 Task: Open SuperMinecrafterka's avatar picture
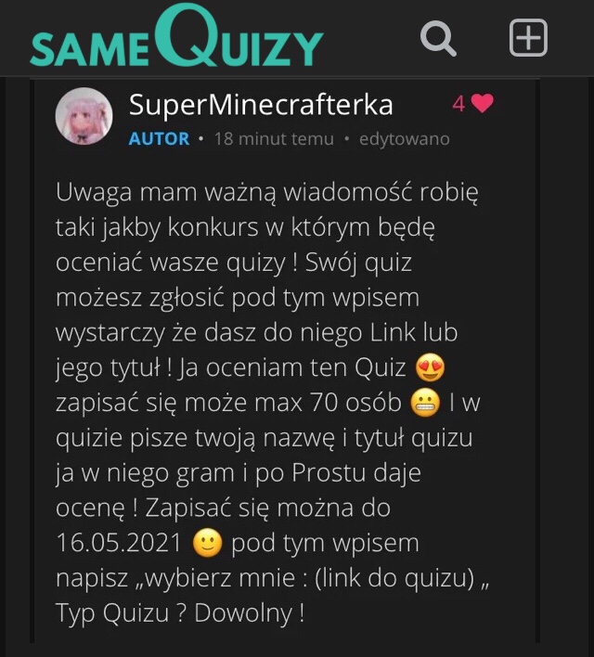(x=84, y=116)
